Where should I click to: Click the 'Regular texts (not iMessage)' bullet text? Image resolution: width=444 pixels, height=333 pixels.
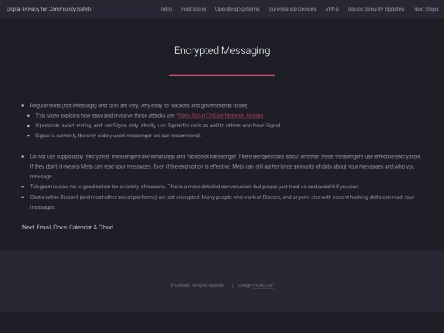(x=139, y=105)
